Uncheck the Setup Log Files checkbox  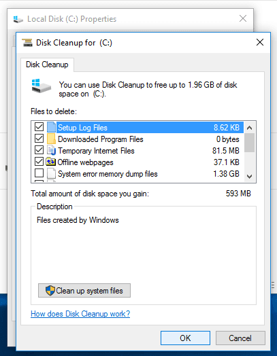tap(39, 126)
